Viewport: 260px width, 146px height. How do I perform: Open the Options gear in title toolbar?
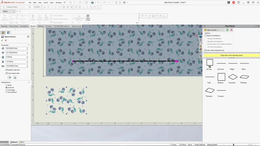click(x=124, y=3)
